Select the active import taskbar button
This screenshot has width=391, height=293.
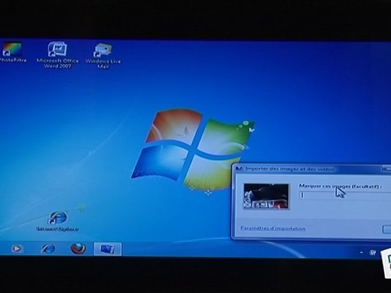point(108,249)
